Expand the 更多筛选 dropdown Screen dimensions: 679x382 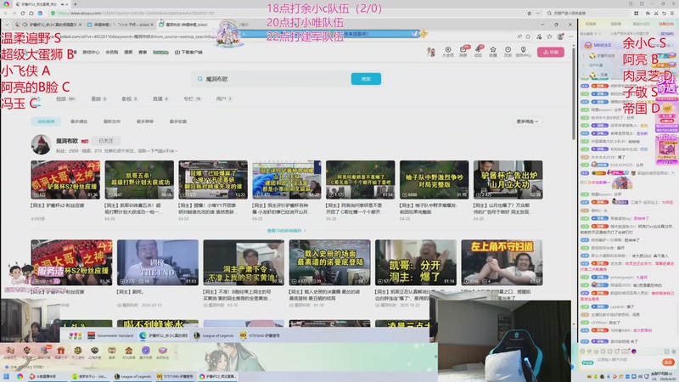(527, 121)
